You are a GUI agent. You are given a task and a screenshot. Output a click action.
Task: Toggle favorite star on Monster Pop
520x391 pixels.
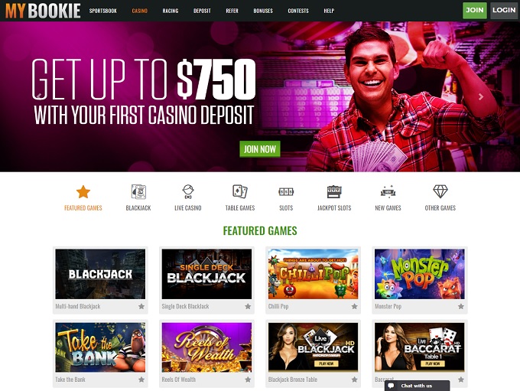461,306
